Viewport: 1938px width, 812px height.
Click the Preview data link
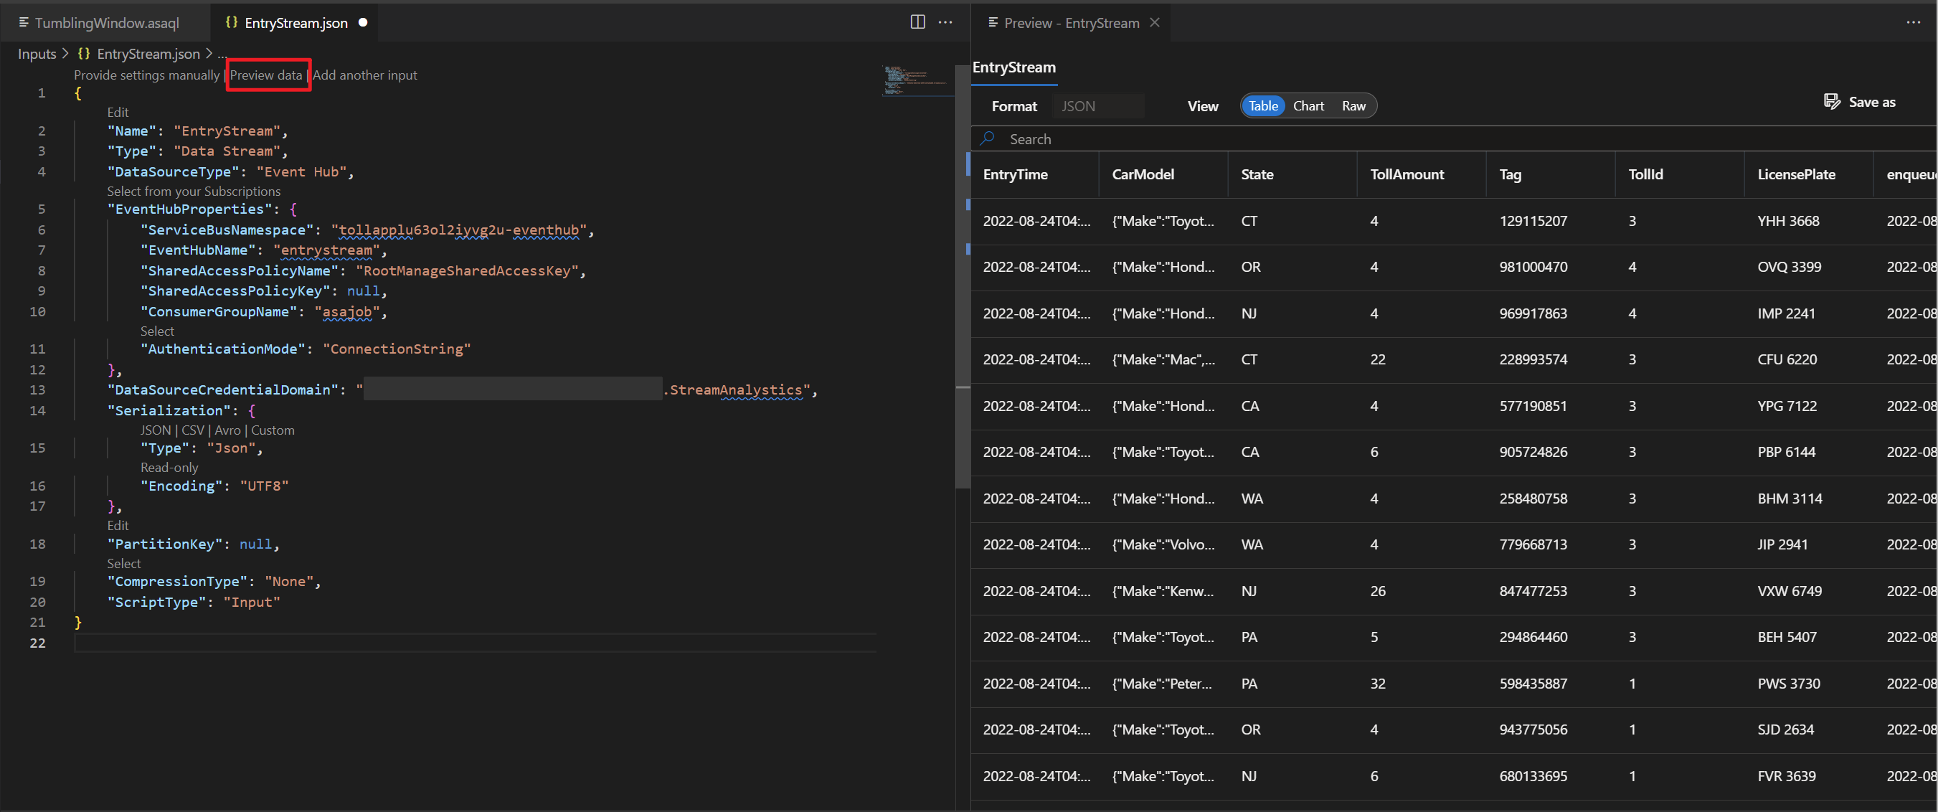(265, 75)
